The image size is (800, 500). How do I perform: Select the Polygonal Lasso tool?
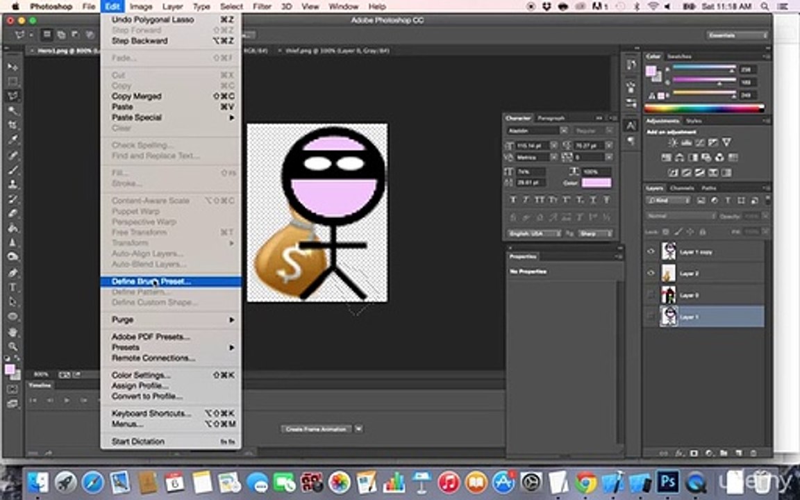(12, 96)
